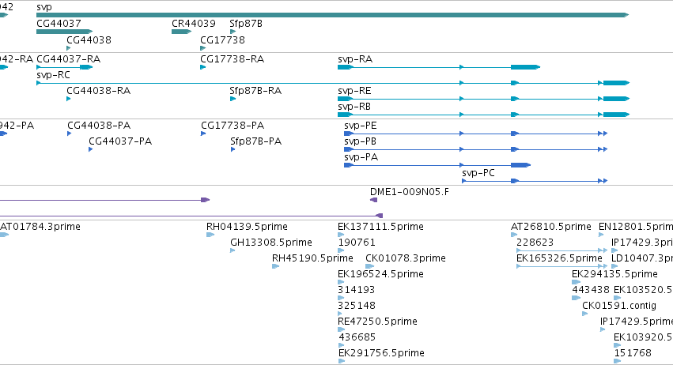673x365 pixels.
Task: Select feature 228623
Action: tap(535, 243)
